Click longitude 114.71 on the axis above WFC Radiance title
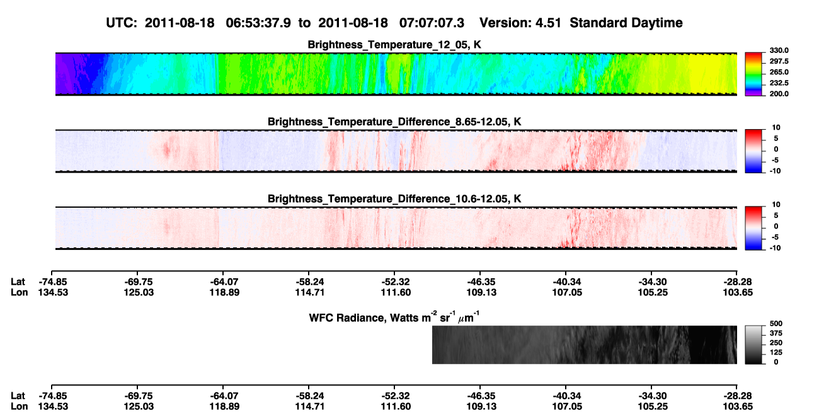 point(309,292)
